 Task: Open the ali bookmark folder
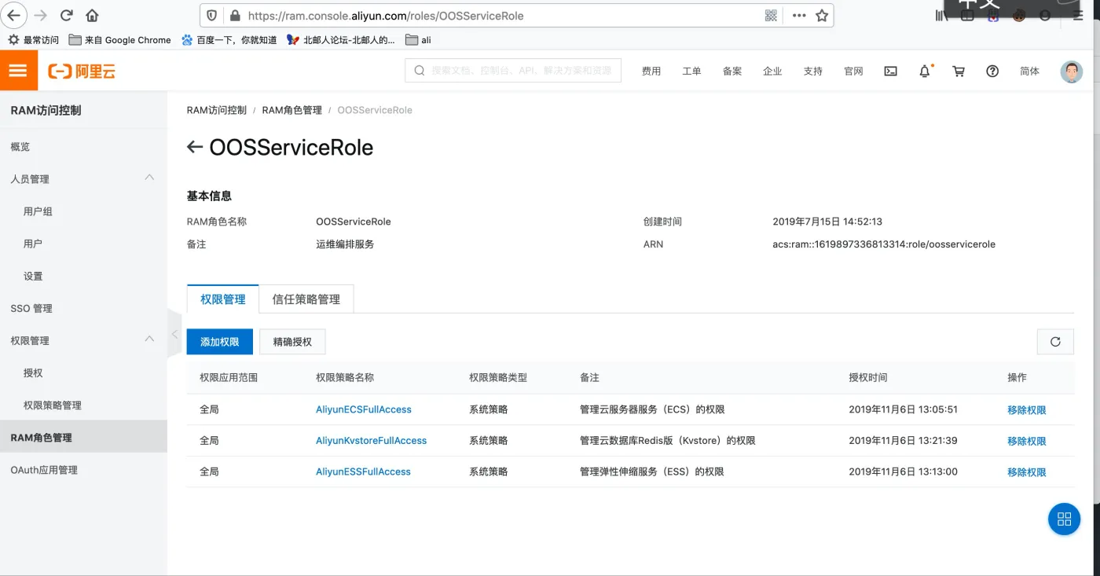coord(418,39)
